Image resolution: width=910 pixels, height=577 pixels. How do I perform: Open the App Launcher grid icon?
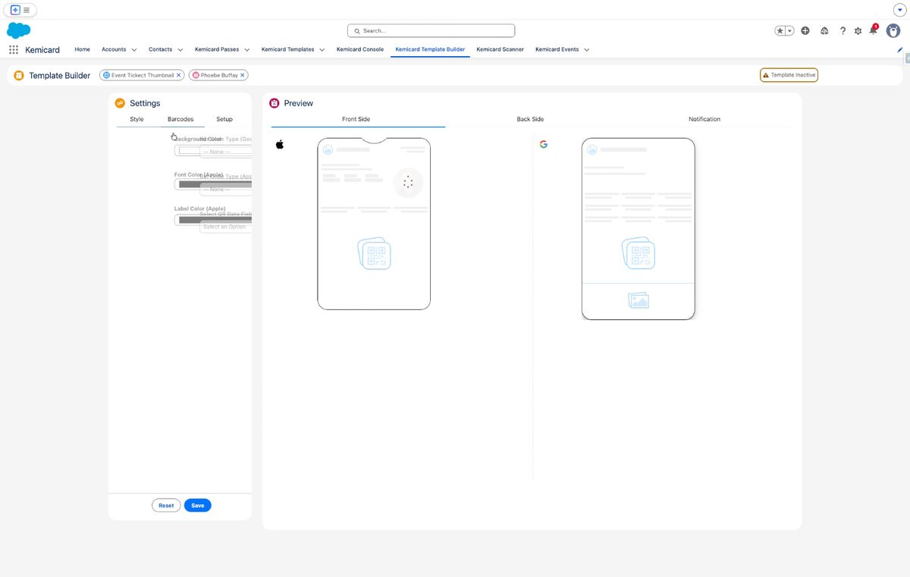pos(14,49)
